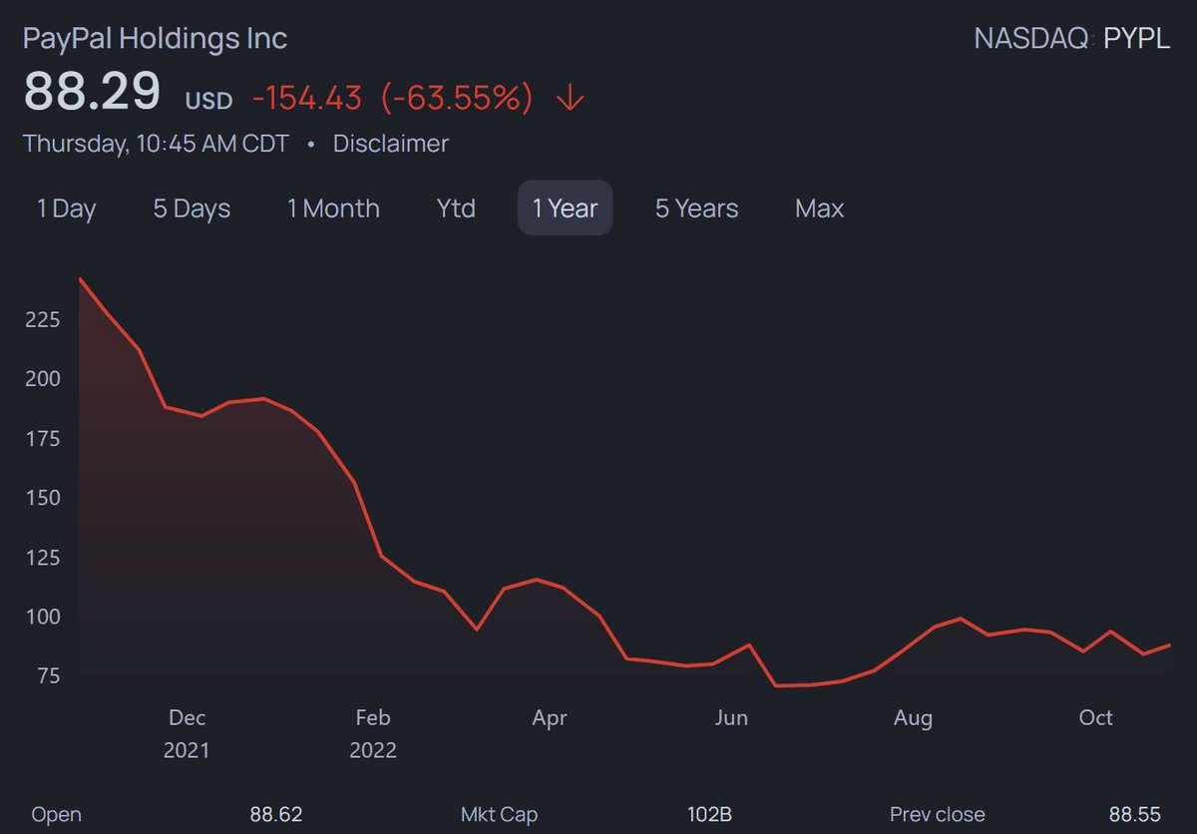This screenshot has width=1197, height=834.
Task: Click the red down-arrow price change icon
Action: point(572,98)
